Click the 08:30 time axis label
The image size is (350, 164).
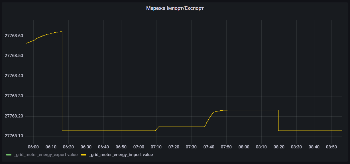(x=297, y=147)
